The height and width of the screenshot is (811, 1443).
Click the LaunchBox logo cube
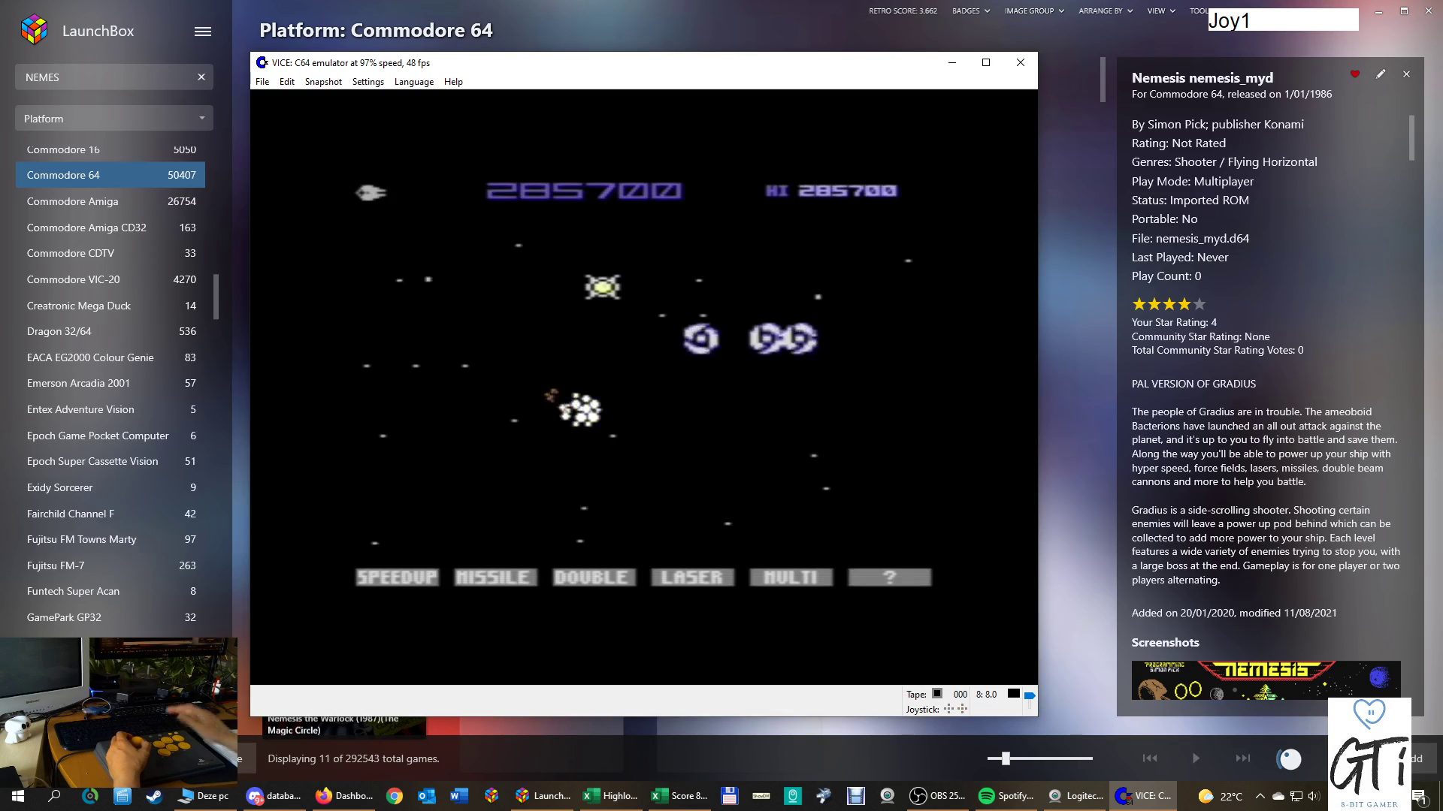35,31
